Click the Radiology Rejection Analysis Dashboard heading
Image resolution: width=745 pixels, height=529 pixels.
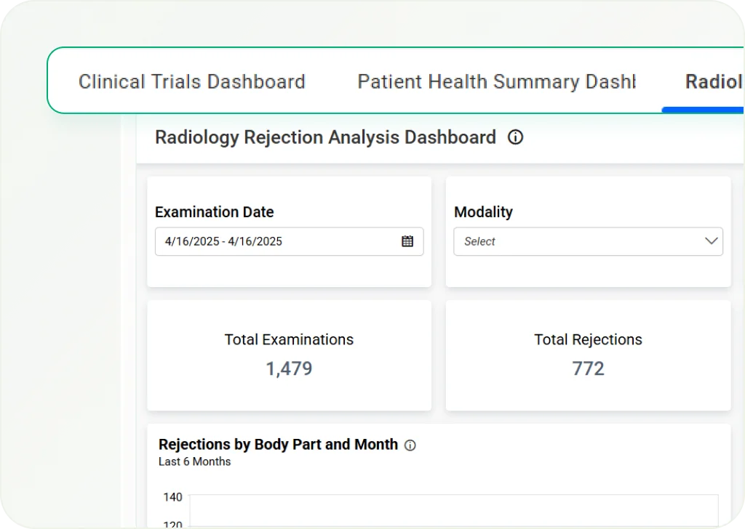coord(325,137)
